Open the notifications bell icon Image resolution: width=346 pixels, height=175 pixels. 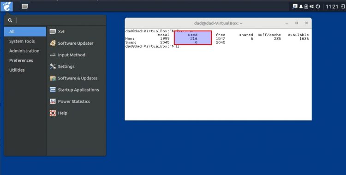[x=301, y=6]
